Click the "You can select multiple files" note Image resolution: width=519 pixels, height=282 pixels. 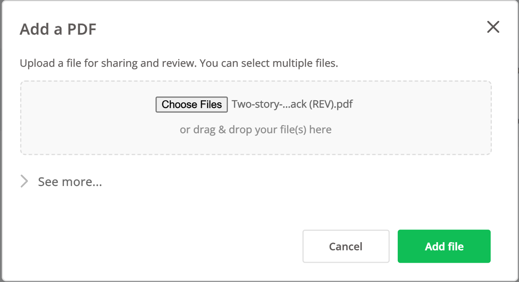pos(269,64)
